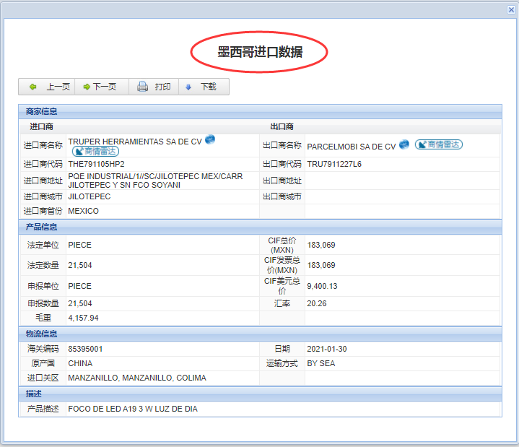519x447 pixels.
Task: Click the green previous page arrow (上一页)
Action: 33,87
